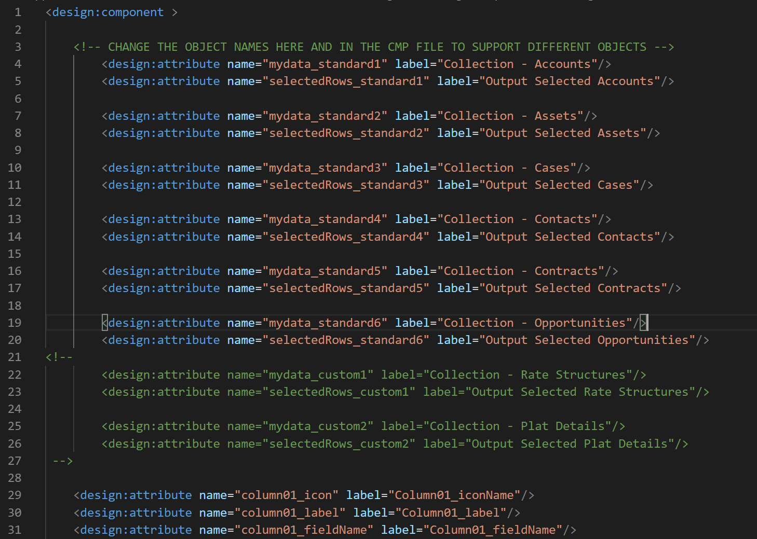This screenshot has width=757, height=539.
Task: Click the design:component opening tag
Action: point(112,12)
